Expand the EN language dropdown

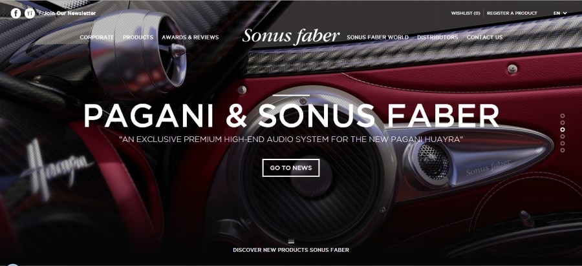click(560, 13)
